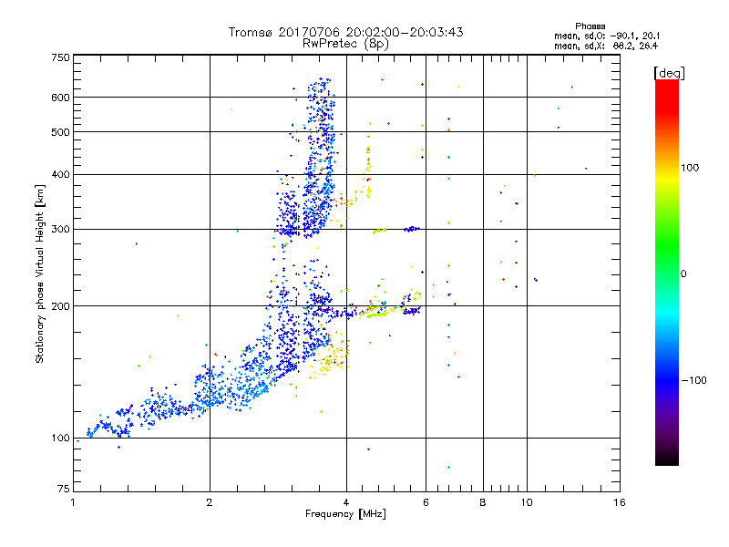Click the 'mean, sd,O: -90.1, 20.1' line

pyautogui.click(x=607, y=36)
